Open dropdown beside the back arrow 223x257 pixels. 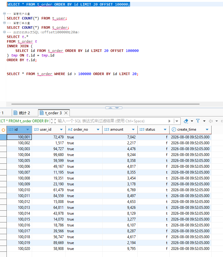click(217, 121)
